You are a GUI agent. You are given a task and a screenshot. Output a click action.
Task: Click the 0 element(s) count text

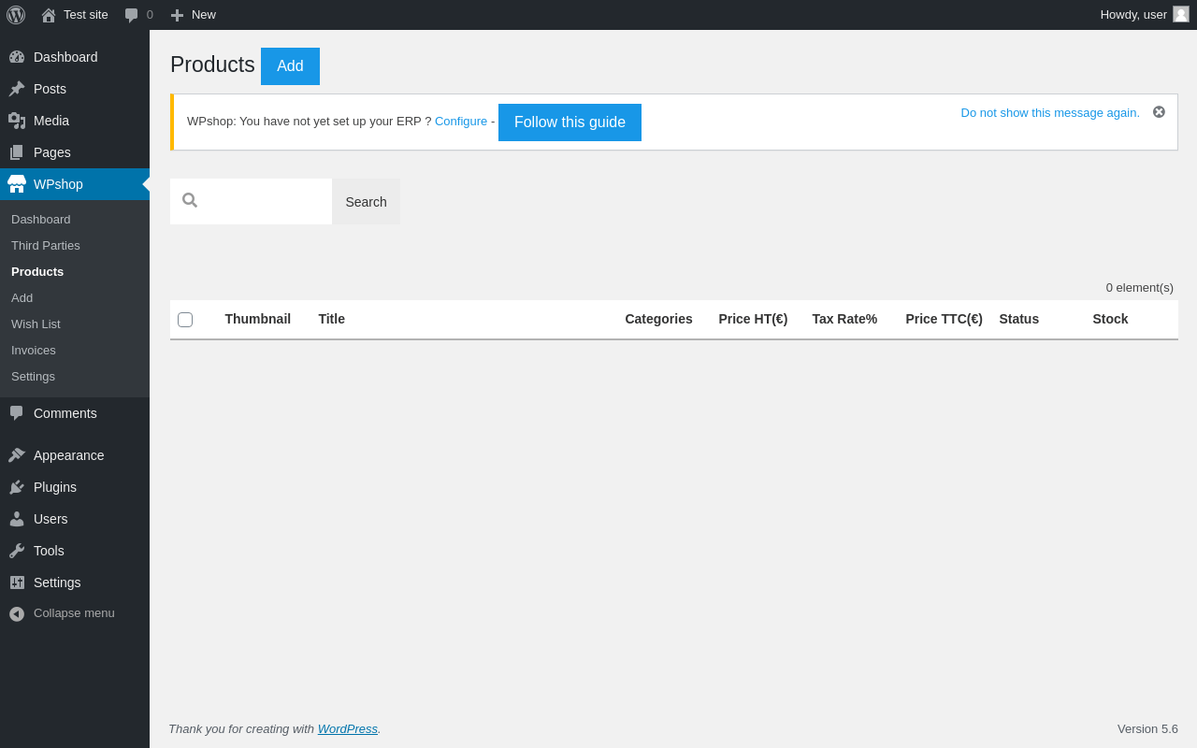point(1140,288)
